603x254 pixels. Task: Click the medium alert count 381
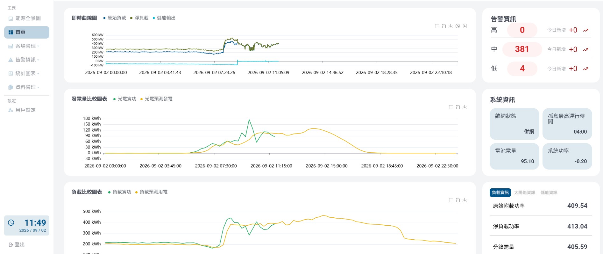[x=522, y=49]
